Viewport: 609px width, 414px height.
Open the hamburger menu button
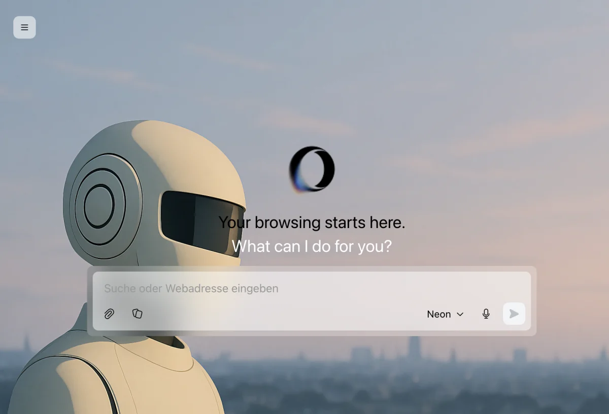tap(24, 27)
